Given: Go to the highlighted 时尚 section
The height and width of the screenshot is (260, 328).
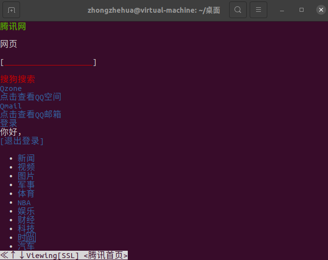Looking at the screenshot, I should [26, 238].
